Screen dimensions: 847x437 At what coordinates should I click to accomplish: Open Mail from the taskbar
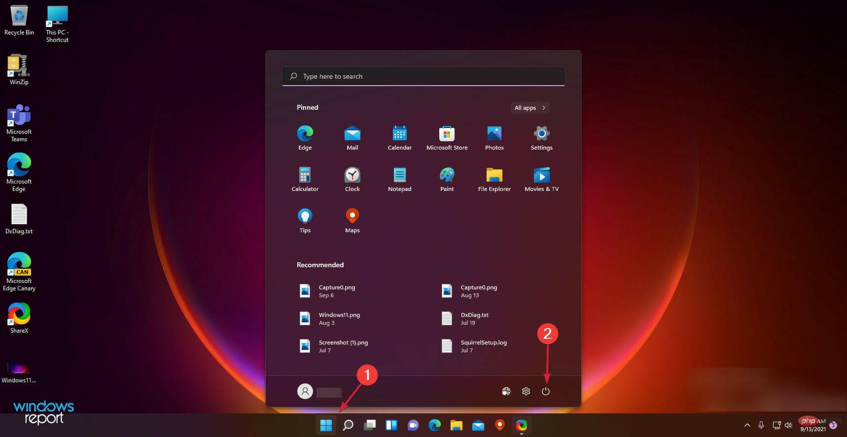coord(478,425)
